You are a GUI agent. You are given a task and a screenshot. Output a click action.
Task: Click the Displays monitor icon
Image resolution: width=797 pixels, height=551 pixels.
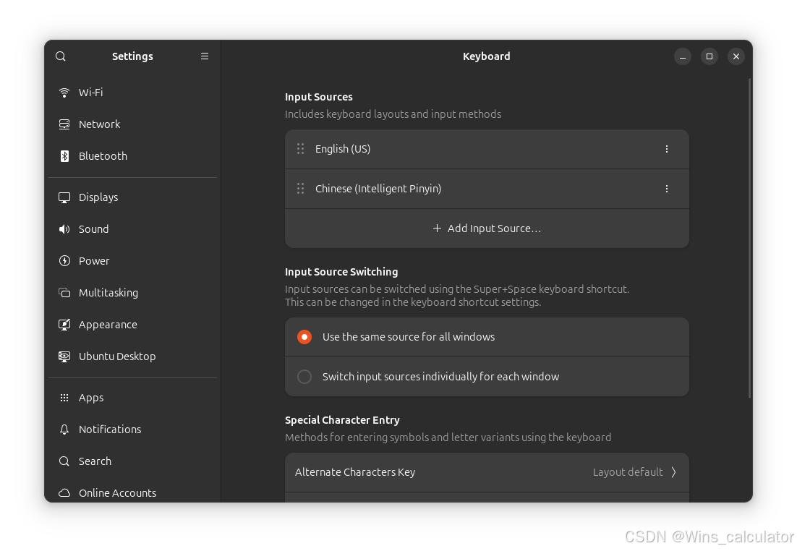pyautogui.click(x=64, y=197)
